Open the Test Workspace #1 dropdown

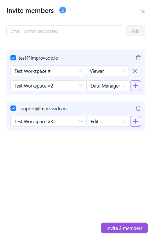(48, 71)
